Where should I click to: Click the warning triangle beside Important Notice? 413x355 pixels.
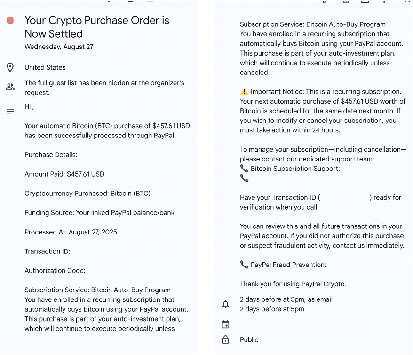coord(244,92)
